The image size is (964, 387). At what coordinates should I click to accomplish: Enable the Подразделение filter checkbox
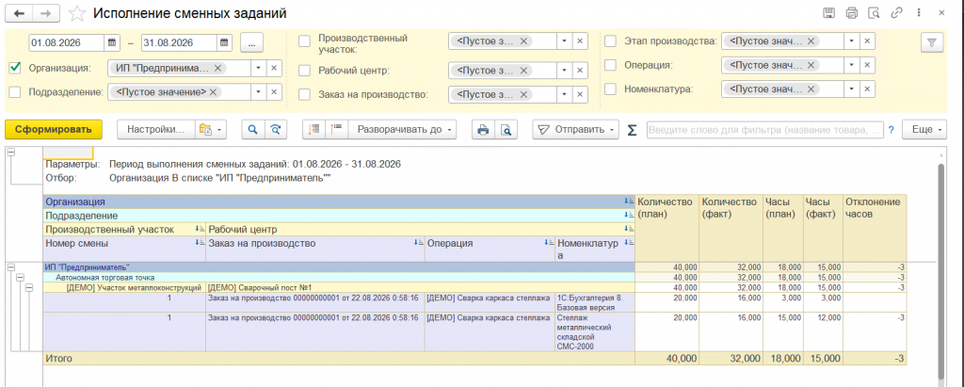[15, 91]
